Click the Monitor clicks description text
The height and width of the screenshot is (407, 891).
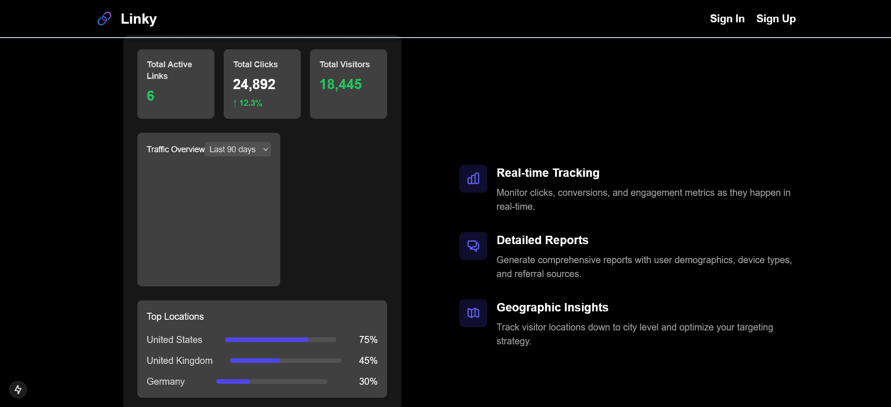(644, 200)
